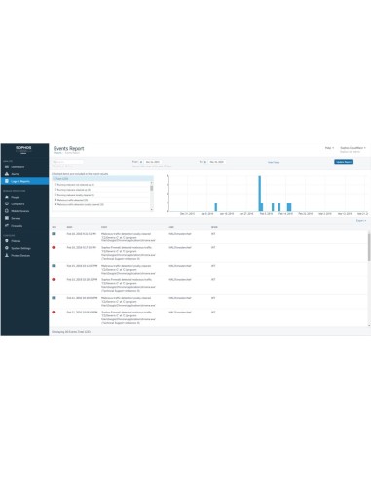The image size is (371, 479).
Task: Focus the events search box
Action: pos(67,162)
